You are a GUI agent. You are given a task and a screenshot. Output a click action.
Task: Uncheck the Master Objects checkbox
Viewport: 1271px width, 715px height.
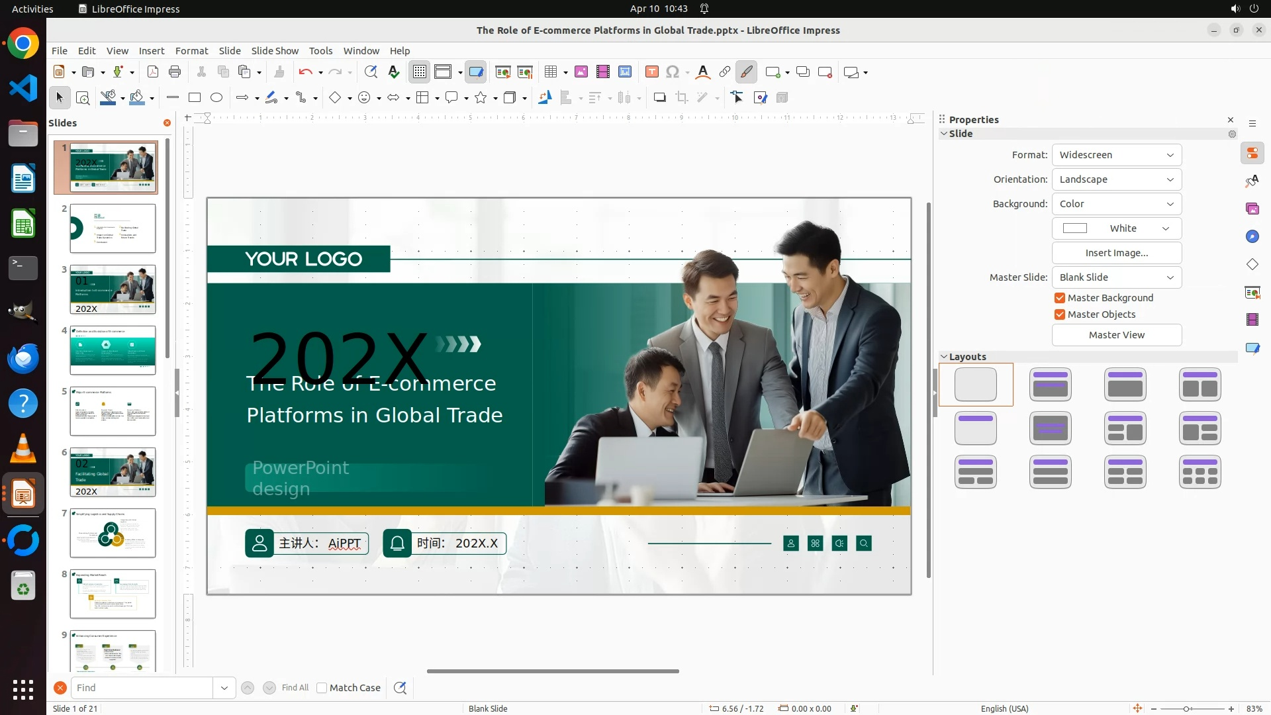coord(1060,314)
